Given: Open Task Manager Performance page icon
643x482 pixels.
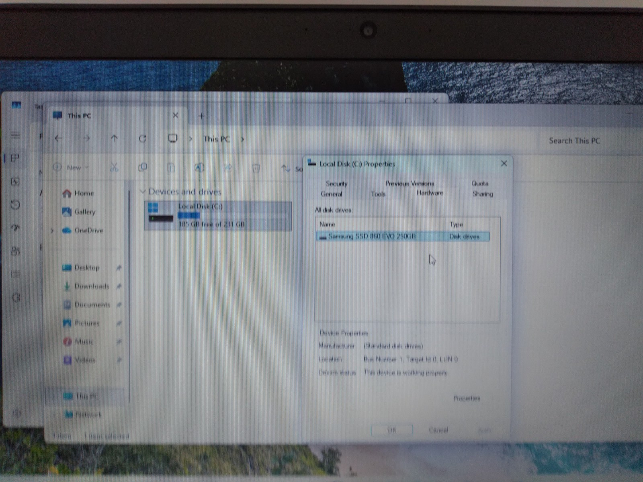Looking at the screenshot, I should click(15, 182).
